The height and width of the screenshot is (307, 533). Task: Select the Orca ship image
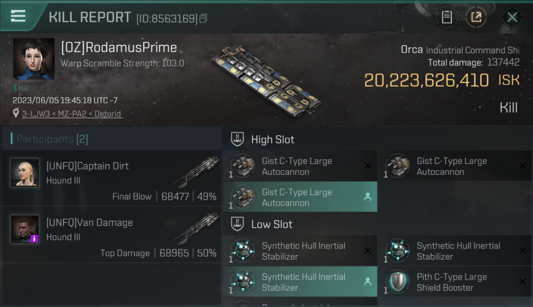tap(266, 82)
